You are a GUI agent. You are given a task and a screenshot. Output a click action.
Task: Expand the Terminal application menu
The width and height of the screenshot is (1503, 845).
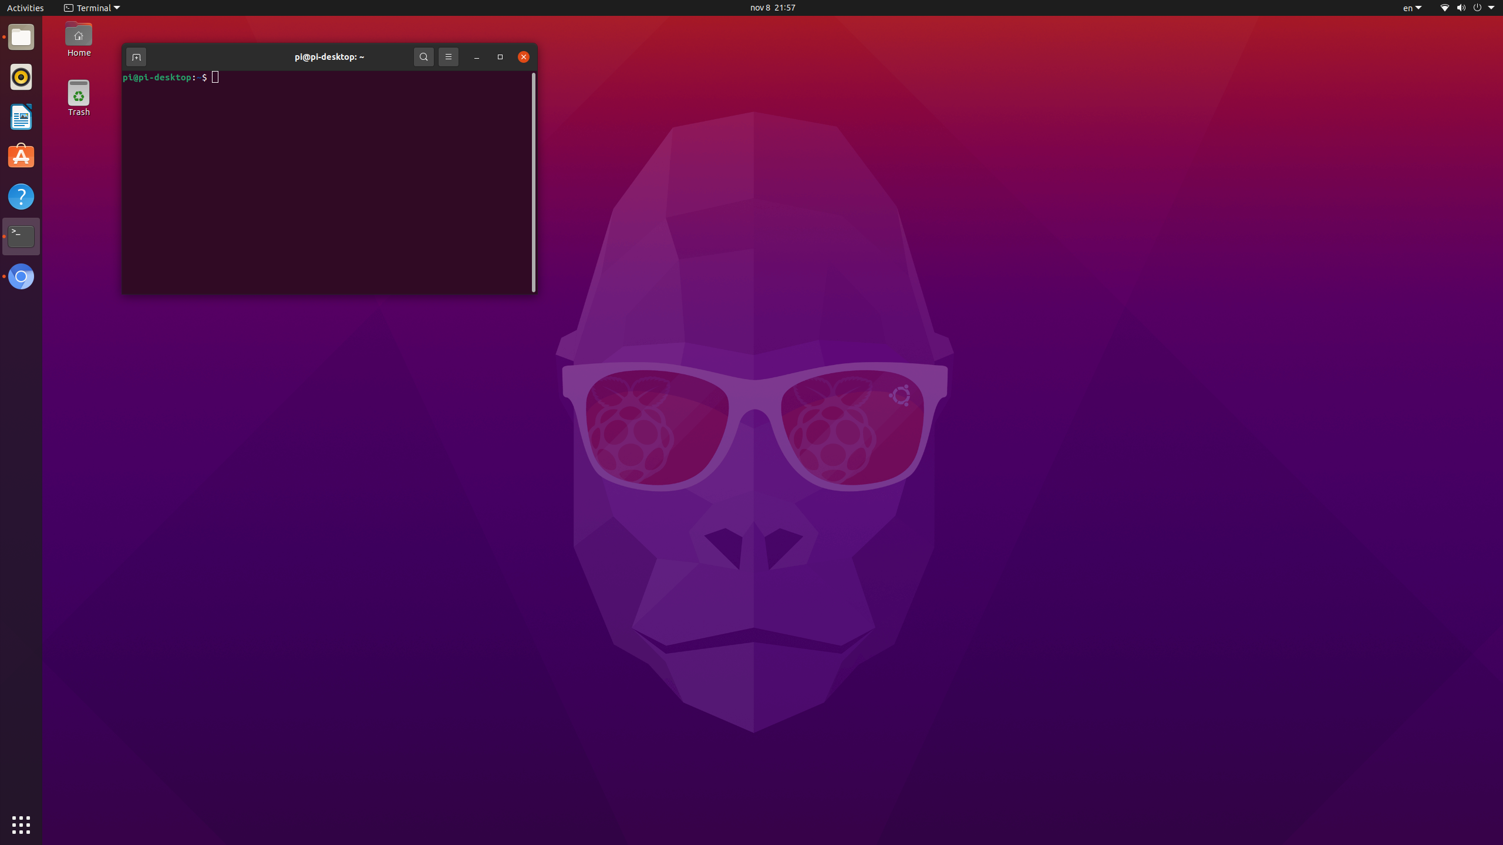(91, 7)
